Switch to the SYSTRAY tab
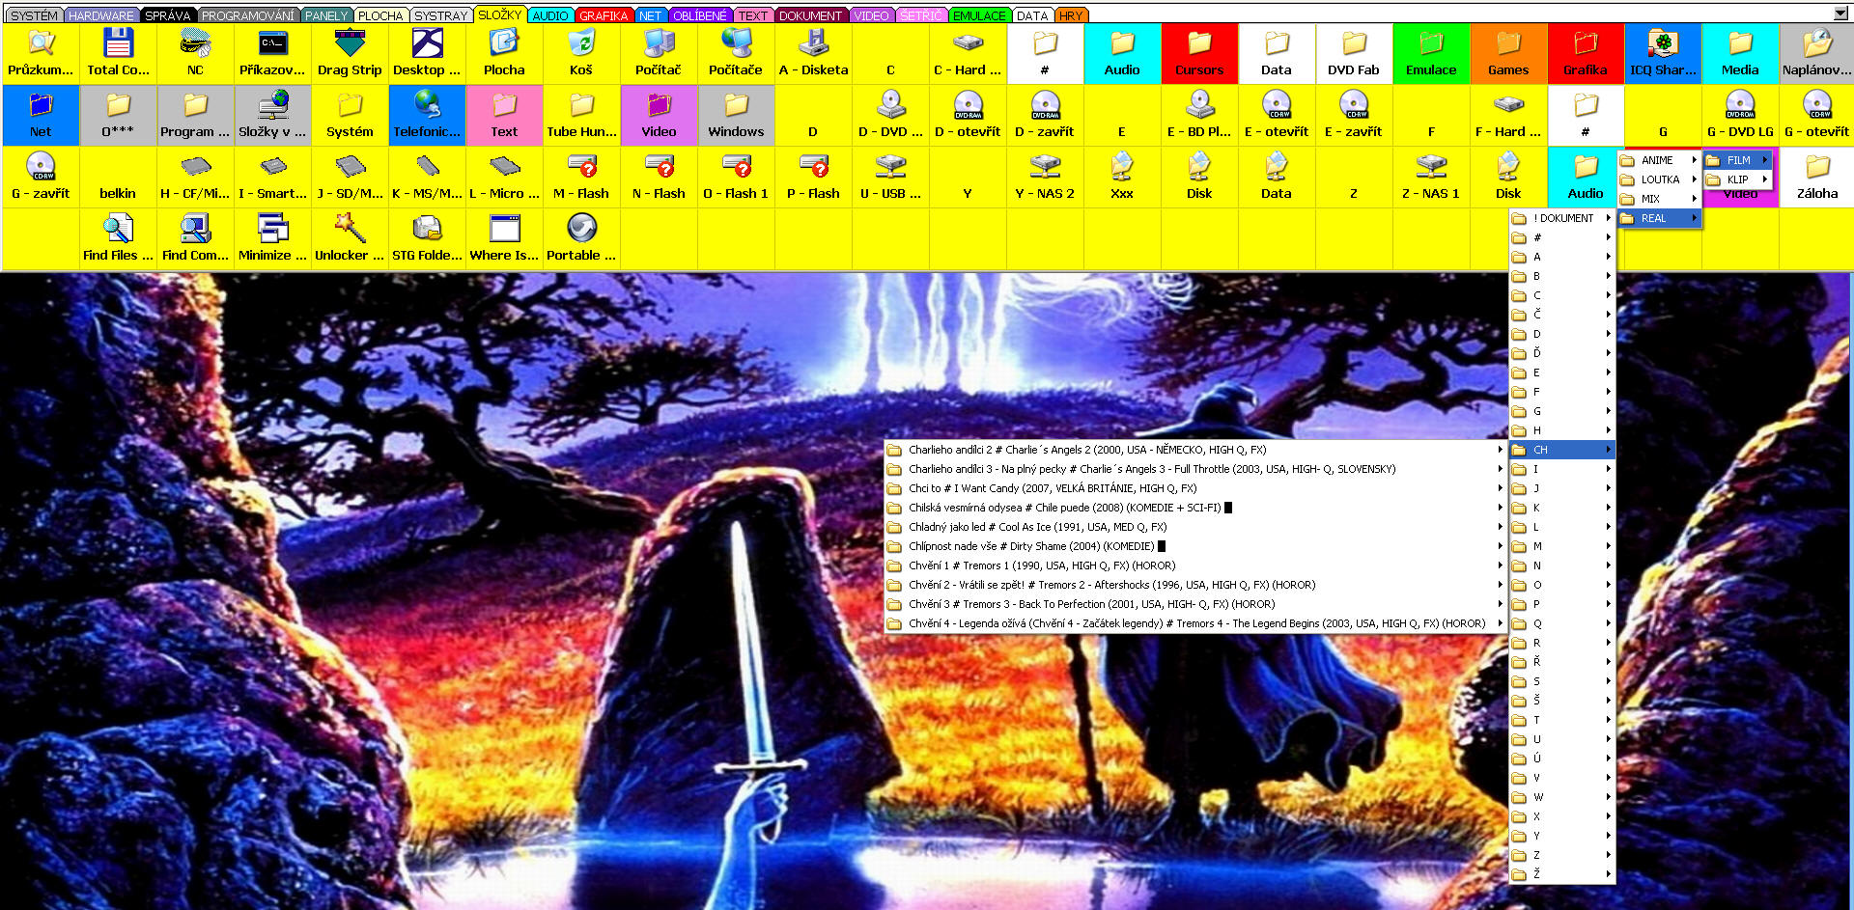The image size is (1854, 910). point(440,15)
